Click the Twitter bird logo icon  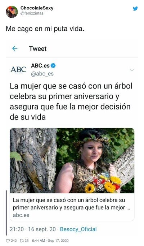coord(135,8)
